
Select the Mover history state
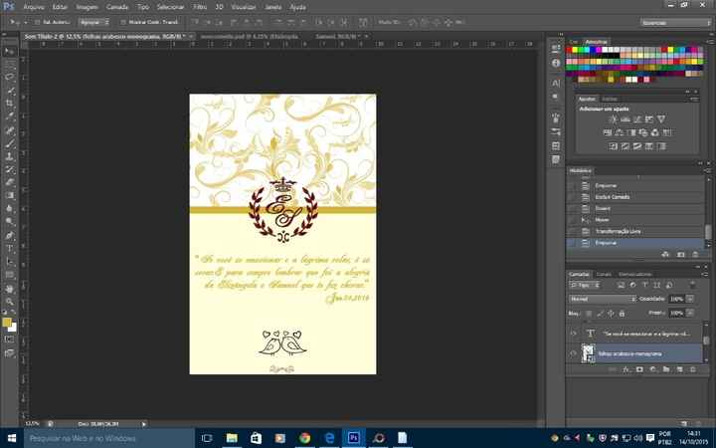pyautogui.click(x=637, y=220)
